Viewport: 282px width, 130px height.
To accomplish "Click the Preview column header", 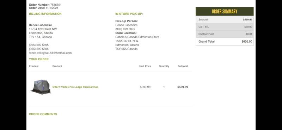I will click(x=33, y=66).
